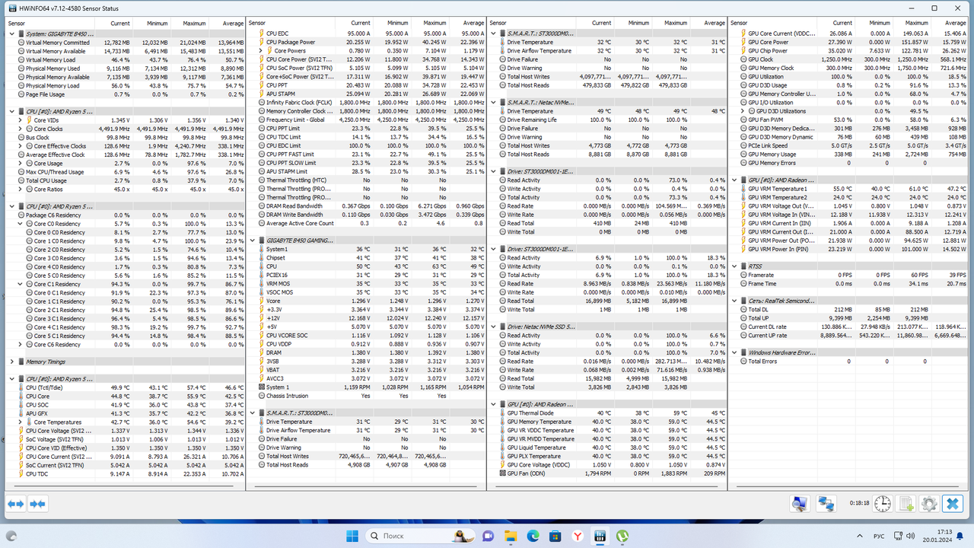Open the Windows Start menu

click(x=352, y=536)
